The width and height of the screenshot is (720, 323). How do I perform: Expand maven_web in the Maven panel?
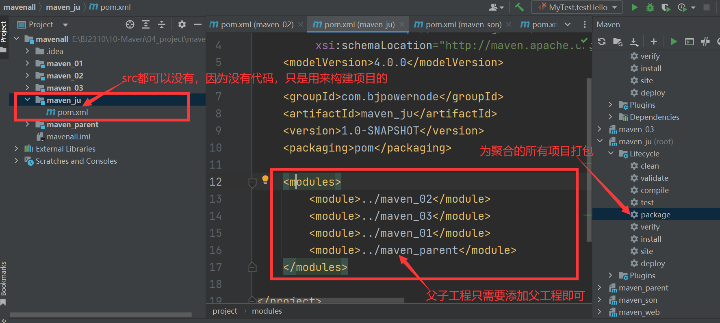coord(599,312)
